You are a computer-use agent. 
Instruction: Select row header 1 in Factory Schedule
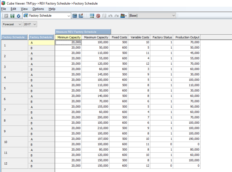point(14,45)
